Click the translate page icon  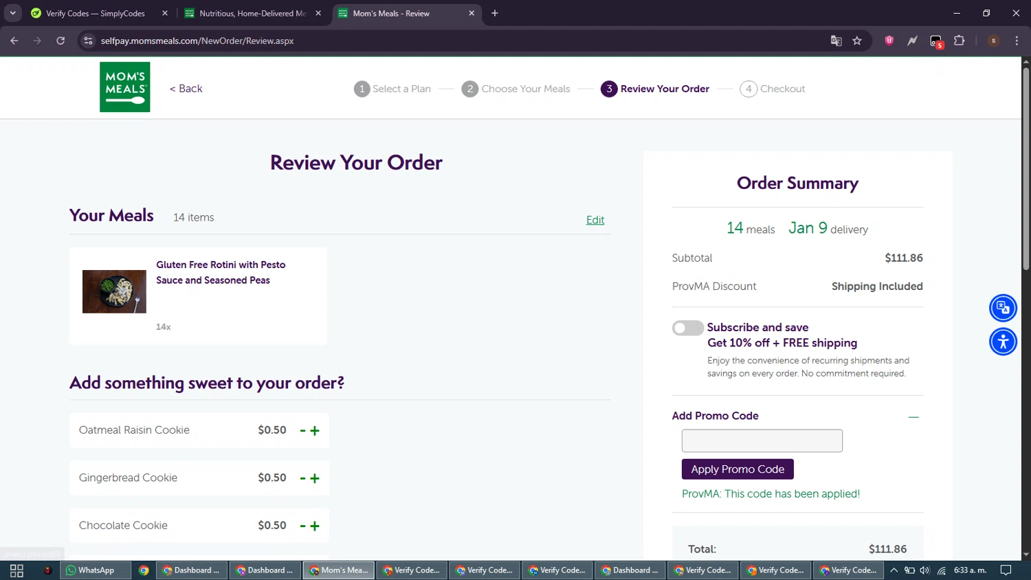click(836, 41)
